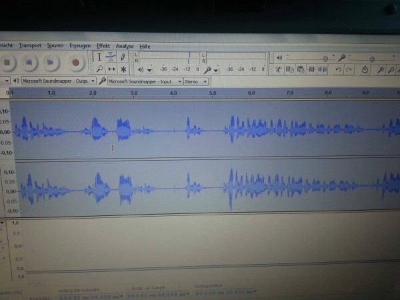The image size is (400, 300).
Task: Click the lower stereo channel waveform
Action: 208,187
